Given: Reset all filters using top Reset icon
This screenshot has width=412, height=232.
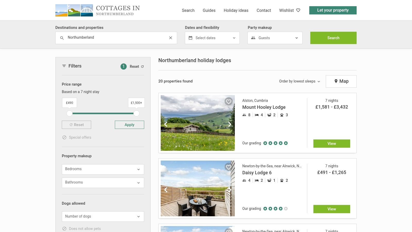Looking at the screenshot, I should click(142, 67).
